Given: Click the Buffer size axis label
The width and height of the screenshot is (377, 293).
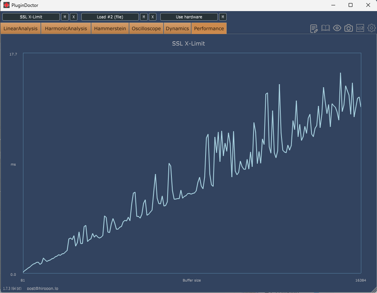Looking at the screenshot, I should [x=192, y=280].
